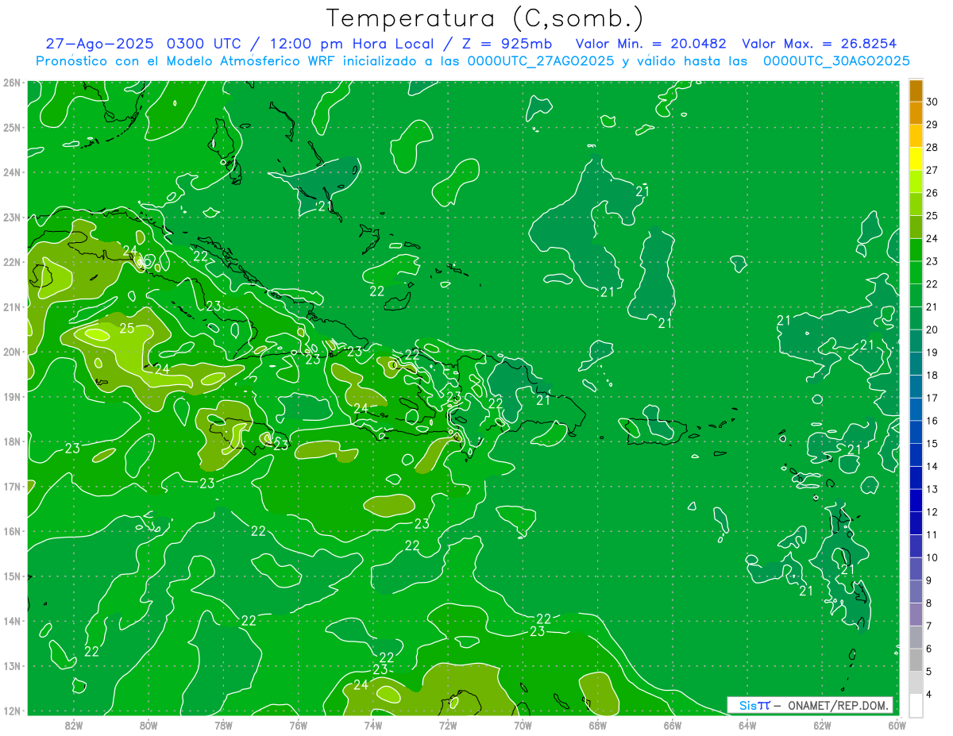This screenshot has width=953, height=736.
Task: Pick the teal color bar segment between 17 and 18
Action: coord(916,387)
